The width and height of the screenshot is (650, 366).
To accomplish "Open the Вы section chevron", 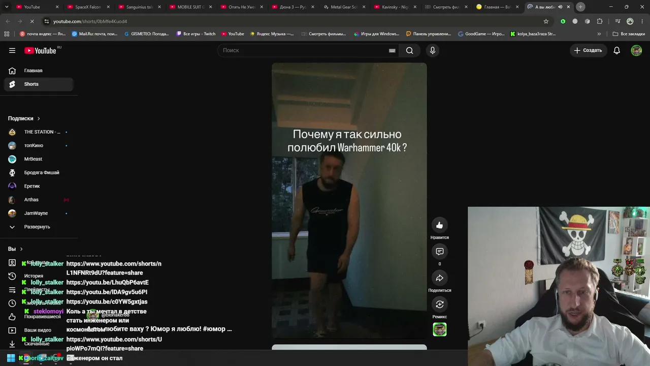I will point(21,249).
